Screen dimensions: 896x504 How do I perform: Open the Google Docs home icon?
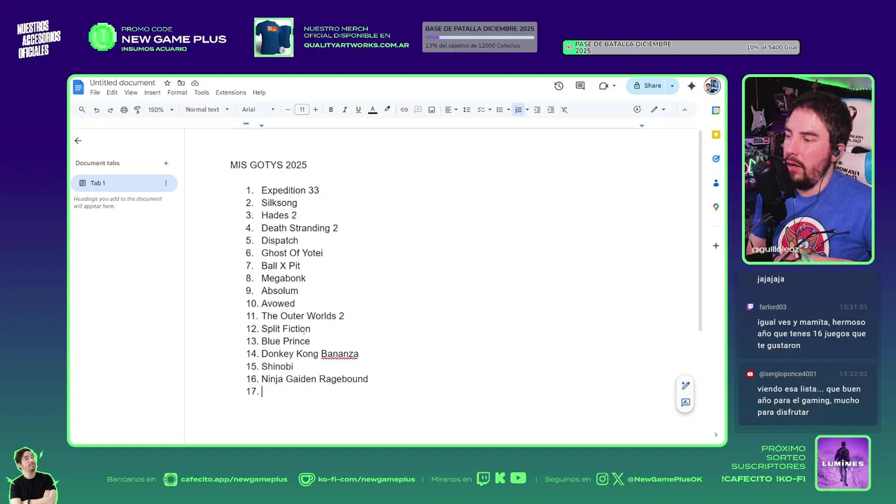(x=78, y=87)
